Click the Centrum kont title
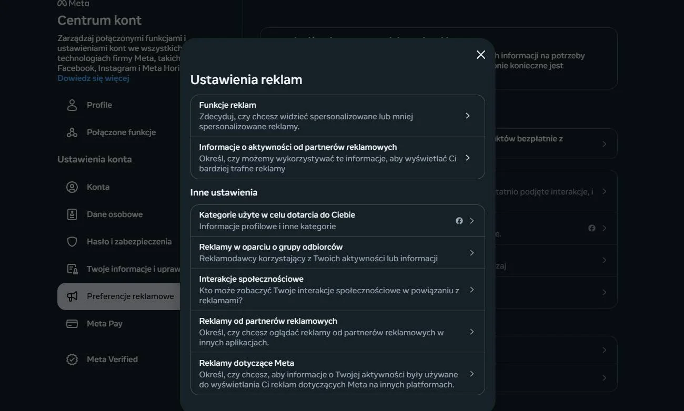Viewport: 684px width, 411px height. click(x=99, y=20)
